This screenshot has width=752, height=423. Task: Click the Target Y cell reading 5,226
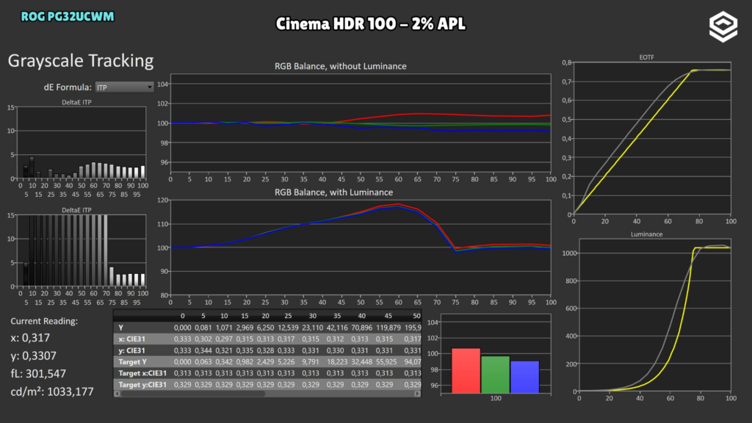click(x=286, y=362)
